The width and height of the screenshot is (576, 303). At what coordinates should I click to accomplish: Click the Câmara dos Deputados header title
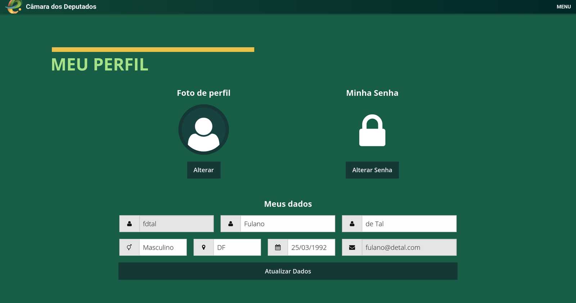[x=61, y=7]
